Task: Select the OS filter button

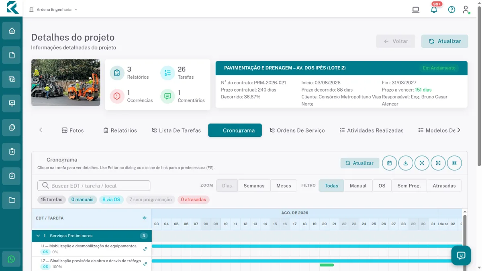Action: pyautogui.click(x=382, y=185)
